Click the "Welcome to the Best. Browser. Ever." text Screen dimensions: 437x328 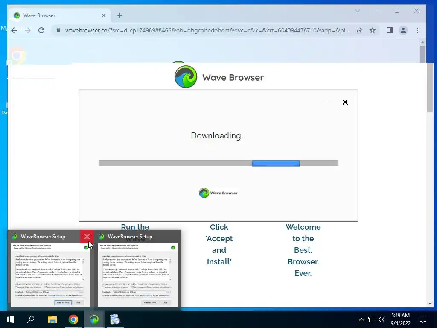pos(303,250)
